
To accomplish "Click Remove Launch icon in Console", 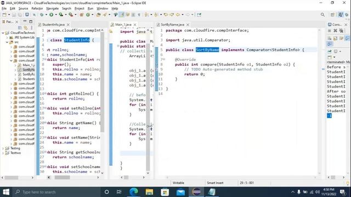I will point(335,31).
